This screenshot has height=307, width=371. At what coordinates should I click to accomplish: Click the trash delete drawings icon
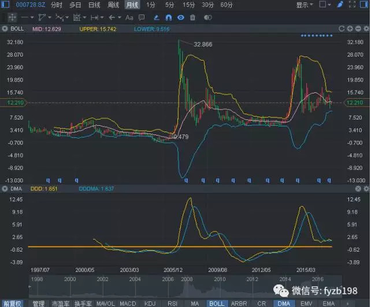pos(192,17)
